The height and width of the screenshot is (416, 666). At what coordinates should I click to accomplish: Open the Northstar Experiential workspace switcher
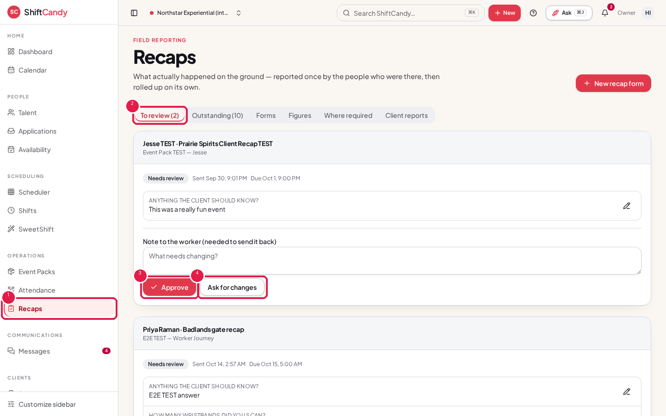point(196,13)
